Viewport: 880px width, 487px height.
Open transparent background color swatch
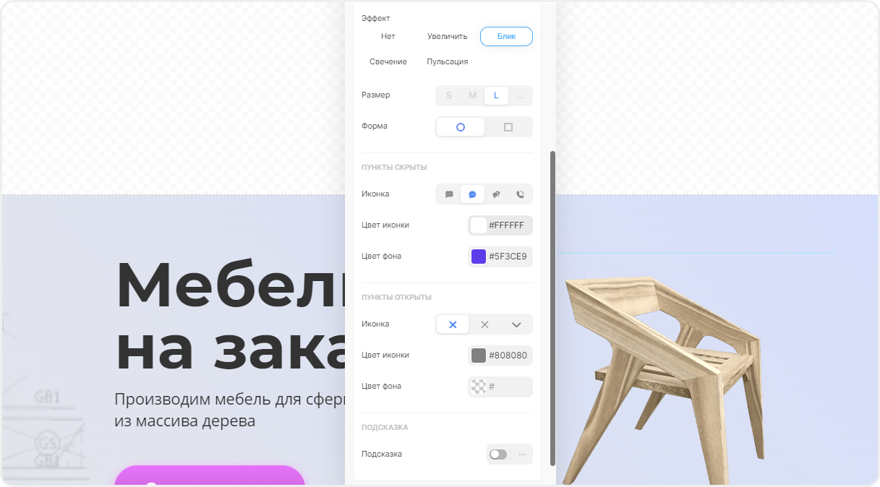click(478, 387)
